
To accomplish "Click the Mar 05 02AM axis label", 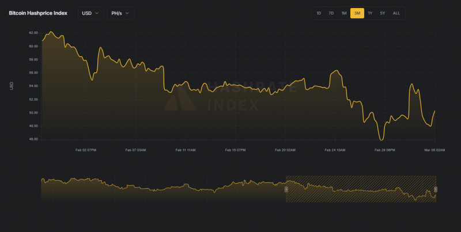I will (434, 150).
